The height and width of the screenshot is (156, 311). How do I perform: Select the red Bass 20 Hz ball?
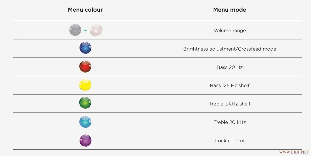coord(85,67)
